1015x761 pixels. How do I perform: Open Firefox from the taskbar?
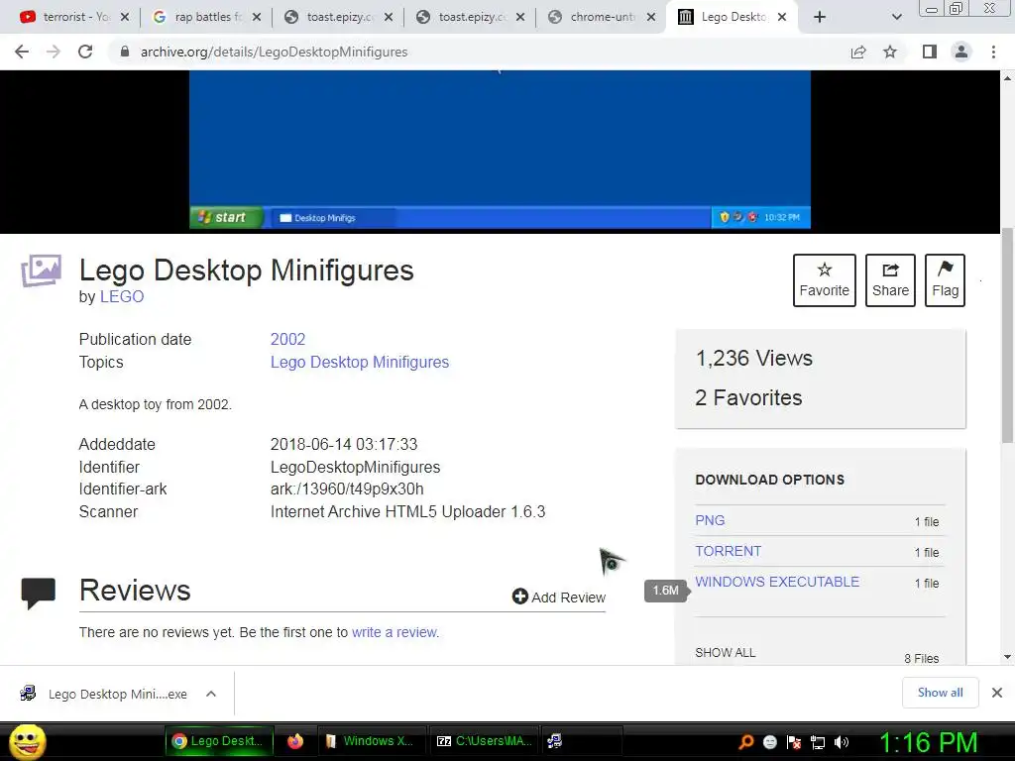[x=295, y=741]
